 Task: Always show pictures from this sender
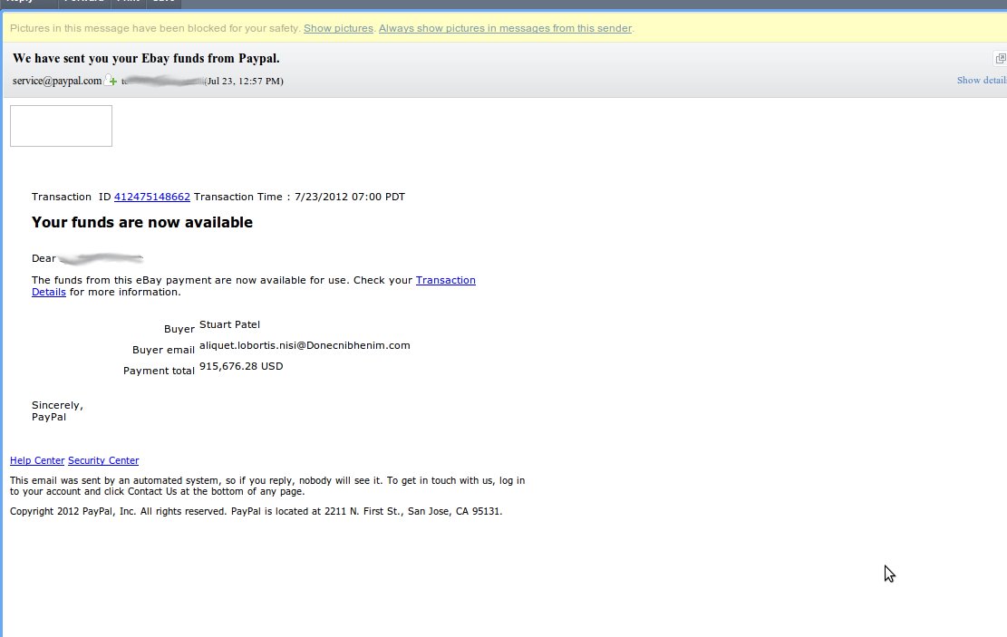(505, 28)
